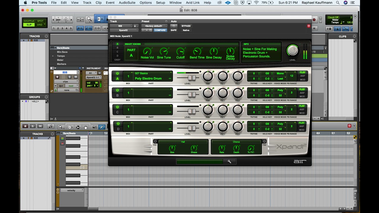This screenshot has height=213, width=379.
Task: Open Xpand!2 wrench settings button
Action: pos(229,162)
